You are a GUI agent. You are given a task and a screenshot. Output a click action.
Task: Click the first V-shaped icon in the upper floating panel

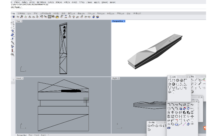click(170, 88)
